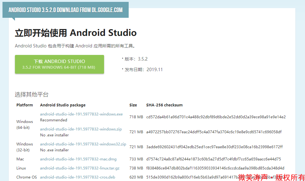Click the Platform column header
This screenshot has height=181, width=305.
(25, 105)
